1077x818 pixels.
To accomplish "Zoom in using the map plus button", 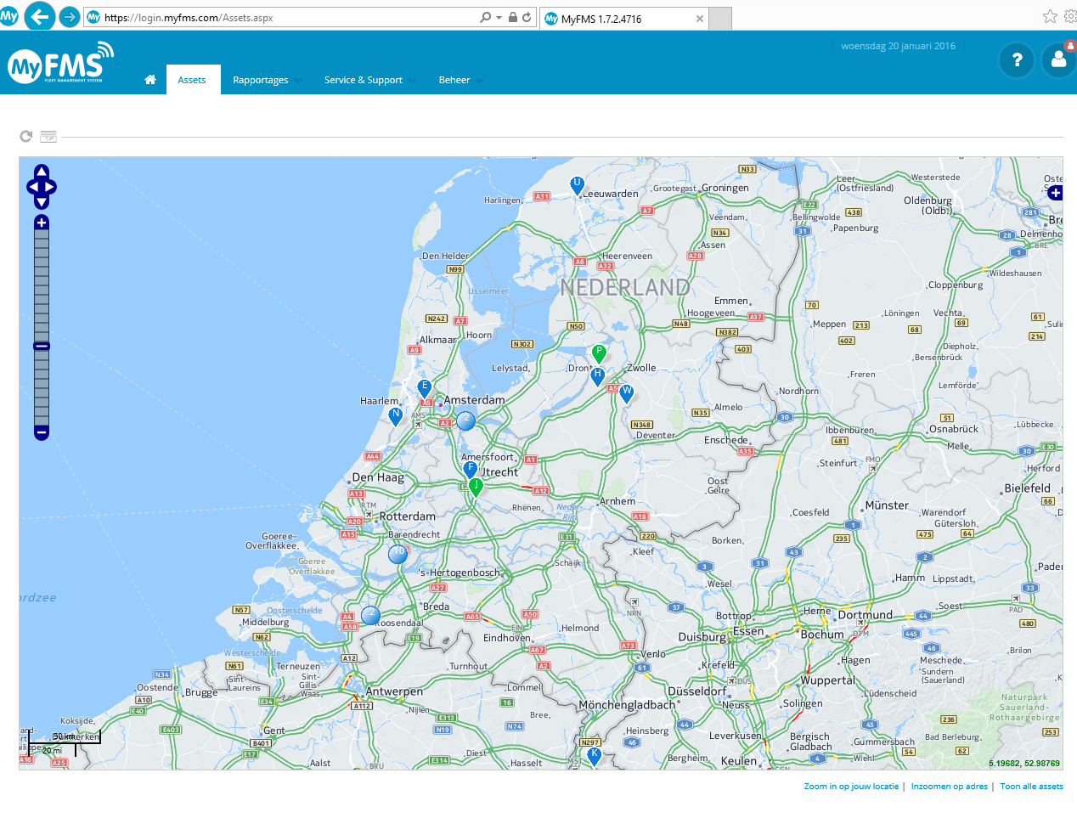I will point(42,223).
